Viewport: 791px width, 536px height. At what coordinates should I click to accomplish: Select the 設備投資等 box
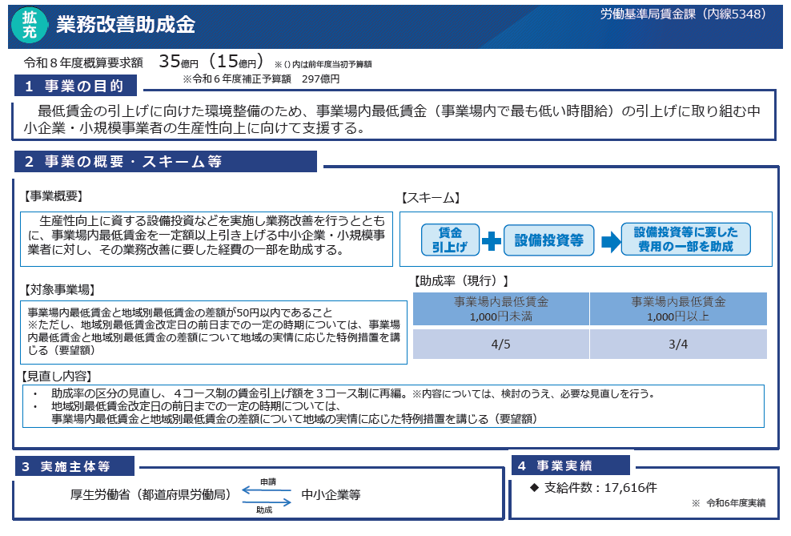[548, 240]
